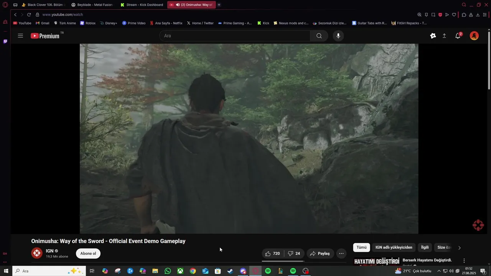Dislike the video with thumbs down
491x276 pixels.
(x=294, y=253)
